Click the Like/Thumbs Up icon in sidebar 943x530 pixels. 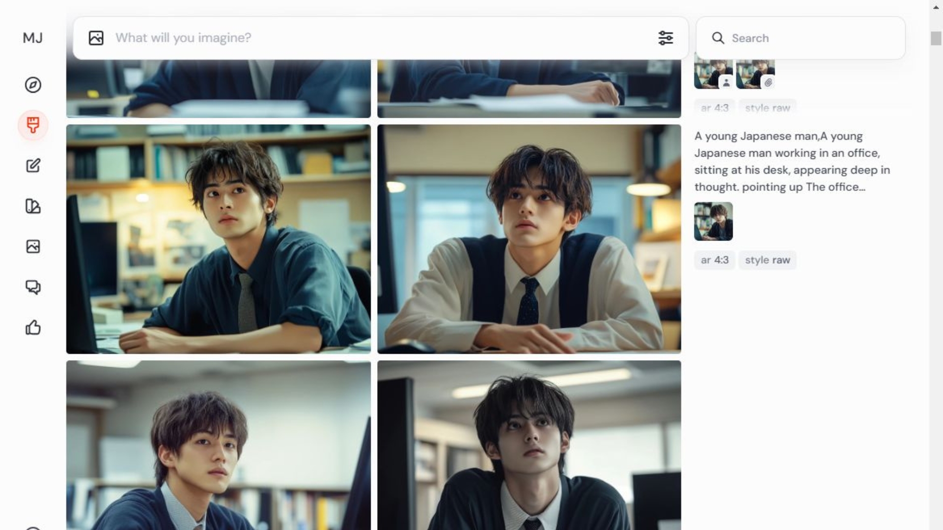coord(33,327)
